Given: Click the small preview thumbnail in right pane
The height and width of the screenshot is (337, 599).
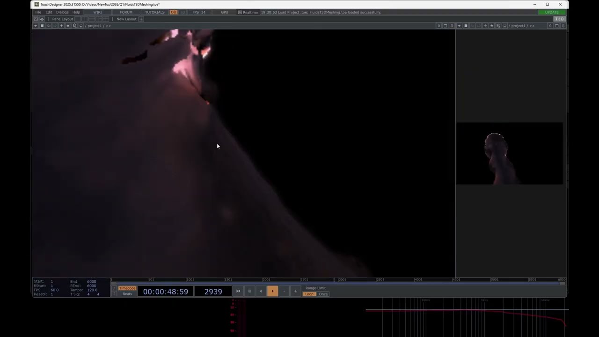Looking at the screenshot, I should 510,154.
